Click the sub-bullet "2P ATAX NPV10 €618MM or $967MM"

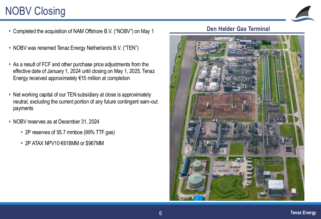[64, 143]
